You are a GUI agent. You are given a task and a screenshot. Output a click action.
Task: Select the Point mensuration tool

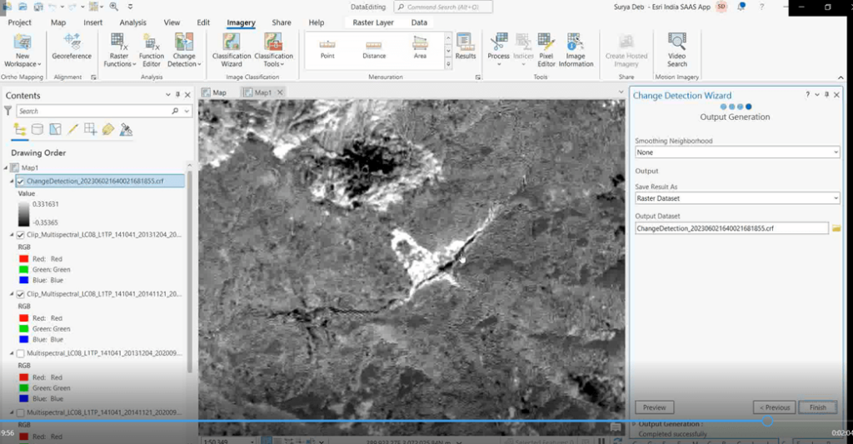click(327, 49)
